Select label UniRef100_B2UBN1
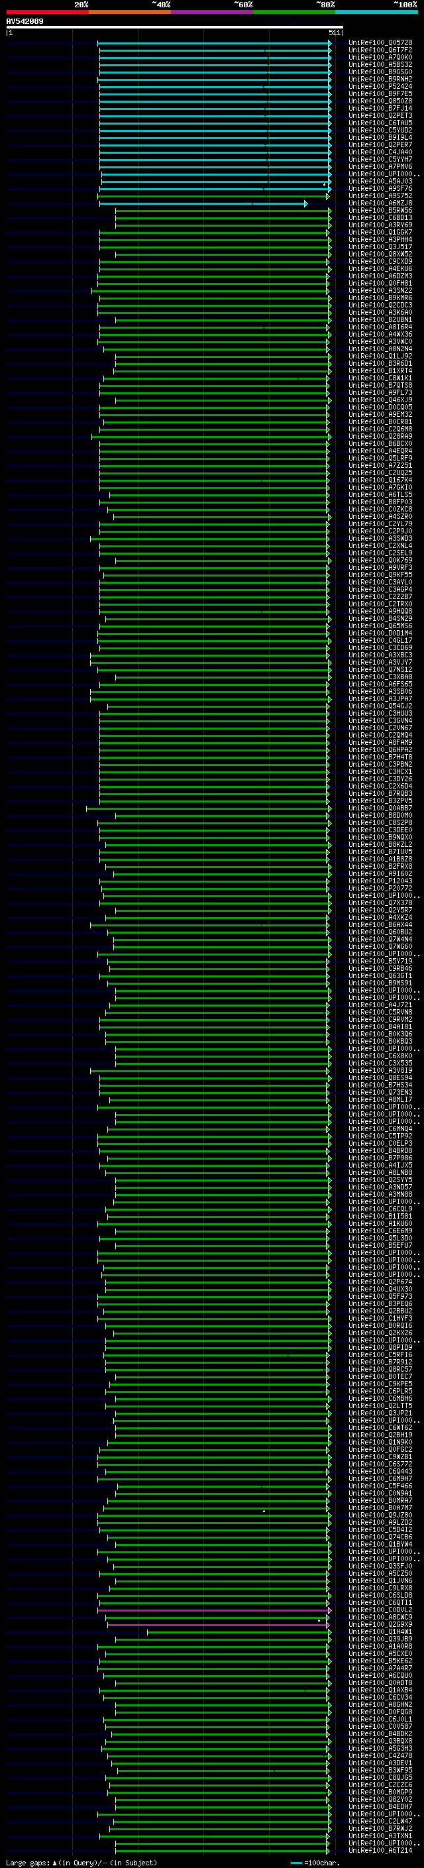424x1868 pixels. (x=380, y=319)
